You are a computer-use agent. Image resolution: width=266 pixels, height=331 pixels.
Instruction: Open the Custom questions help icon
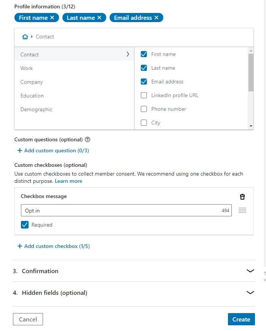[88, 140]
